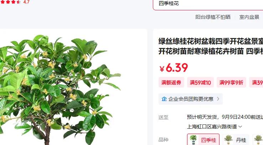Click the star rating icons
Viewport: 263px width, 145px height.
point(11,2)
